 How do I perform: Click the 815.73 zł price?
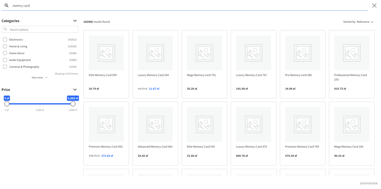340,89
